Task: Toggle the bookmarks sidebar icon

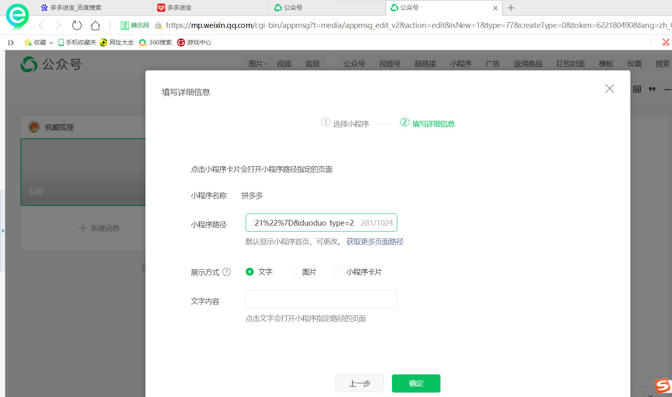Action: 11,42
